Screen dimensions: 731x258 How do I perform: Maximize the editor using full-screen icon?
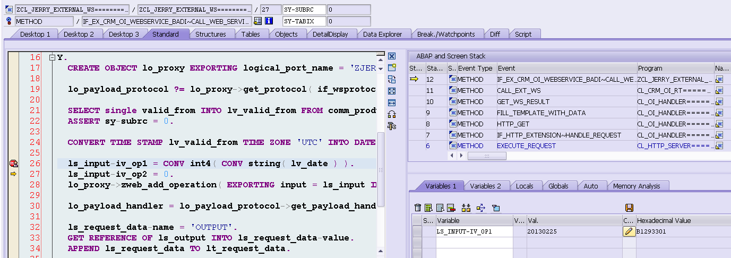coord(392,91)
